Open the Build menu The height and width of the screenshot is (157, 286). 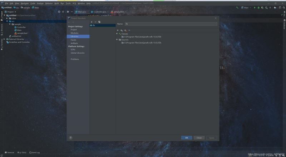tap(56, 4)
